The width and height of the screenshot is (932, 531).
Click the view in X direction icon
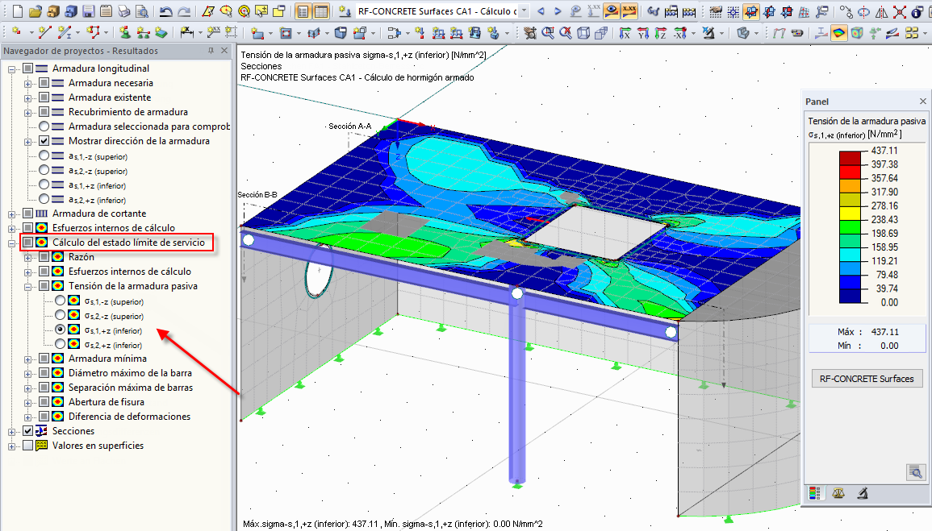pos(625,33)
